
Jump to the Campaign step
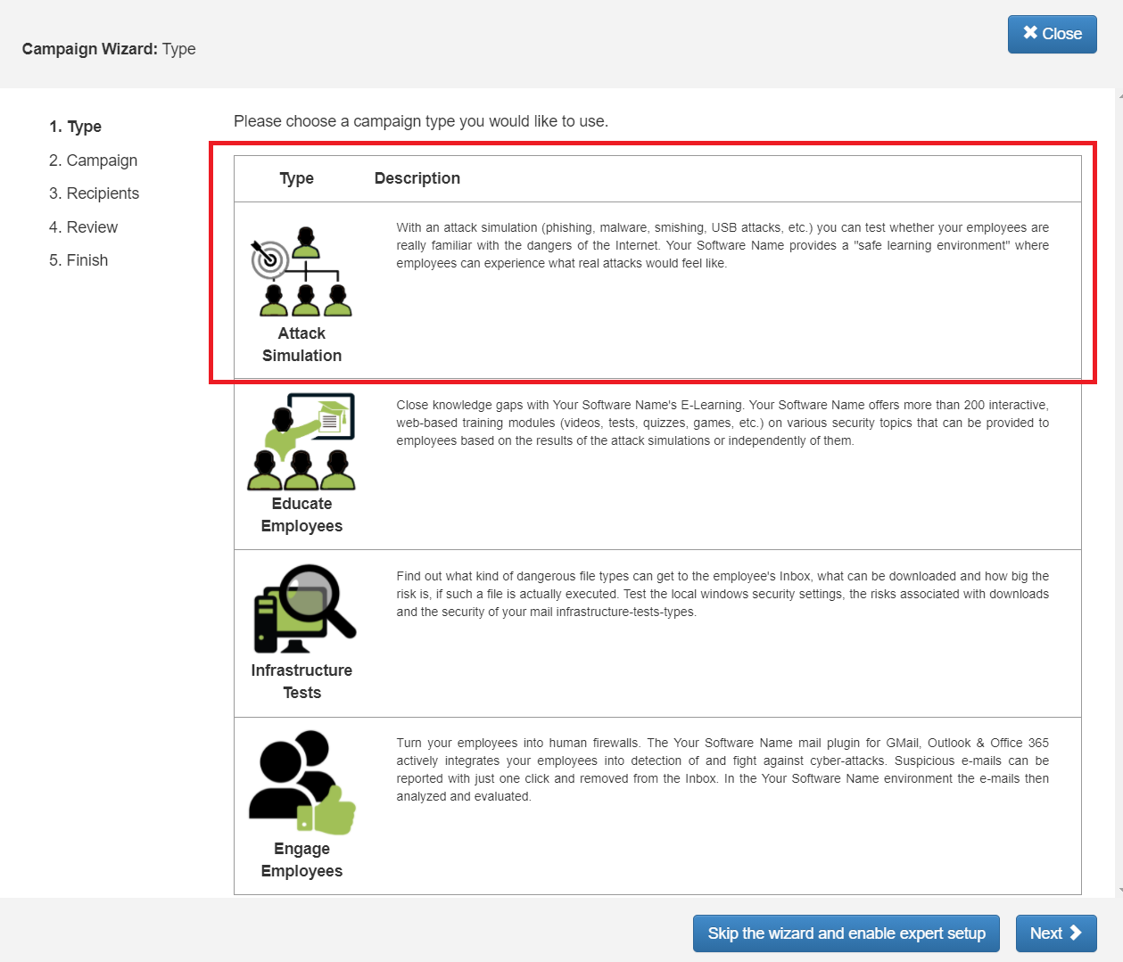[x=94, y=160]
